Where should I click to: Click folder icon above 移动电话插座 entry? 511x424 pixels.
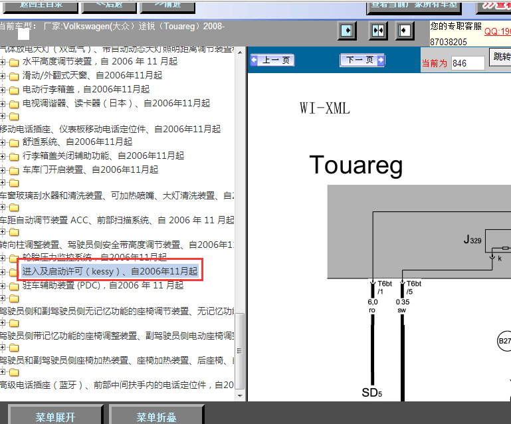[14, 116]
